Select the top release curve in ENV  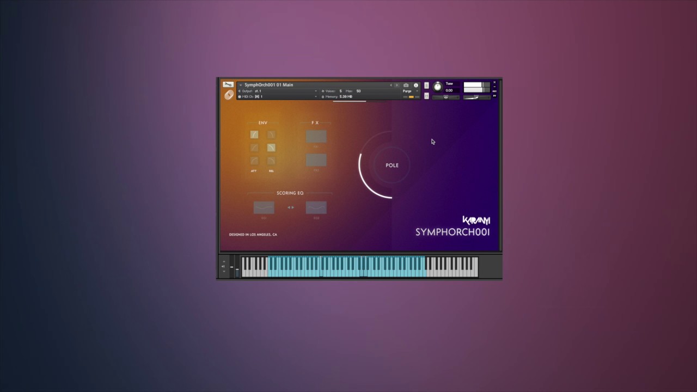tap(271, 134)
